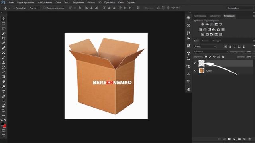Delete layer with the trash icon
Screen dimensions: 255x143
(x=249, y=139)
